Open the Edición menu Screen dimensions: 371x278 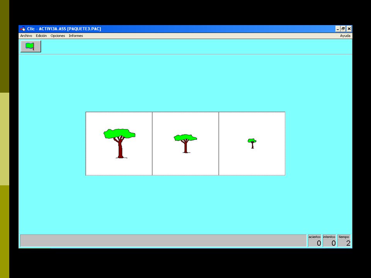coord(41,36)
